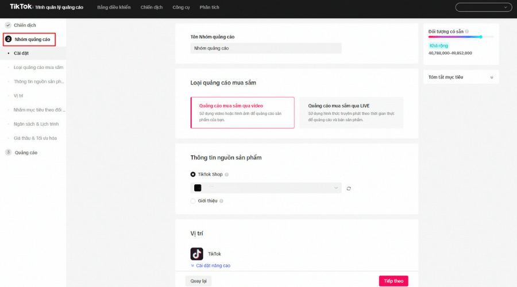Click the 40,788,000-49,852,000 audience estimate
This screenshot has height=287, width=517.
[450, 53]
